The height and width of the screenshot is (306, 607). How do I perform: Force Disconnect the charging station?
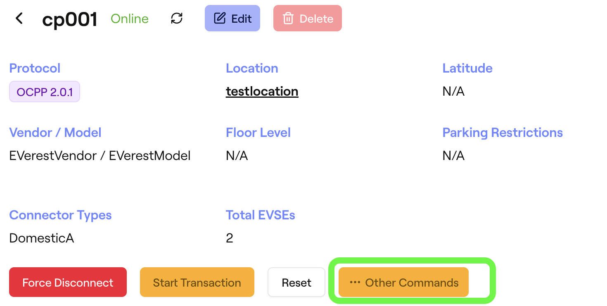(68, 282)
